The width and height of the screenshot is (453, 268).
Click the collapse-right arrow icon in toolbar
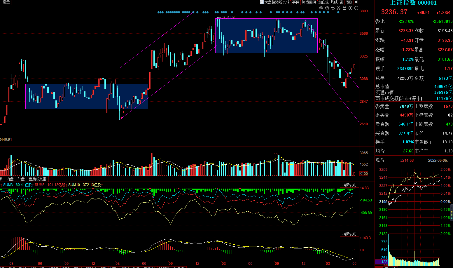click(x=356, y=2)
